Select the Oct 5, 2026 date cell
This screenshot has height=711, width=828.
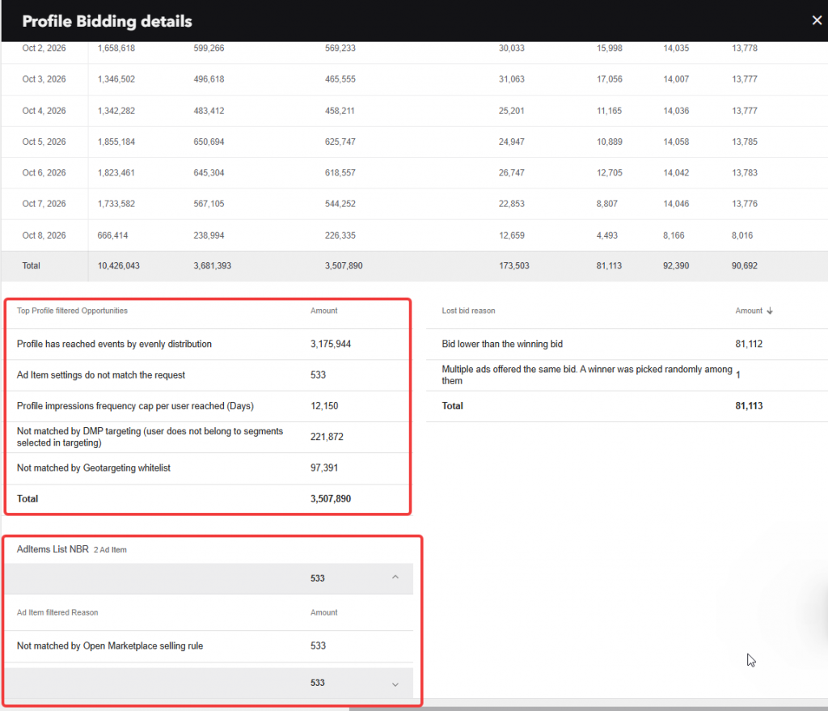pos(44,142)
